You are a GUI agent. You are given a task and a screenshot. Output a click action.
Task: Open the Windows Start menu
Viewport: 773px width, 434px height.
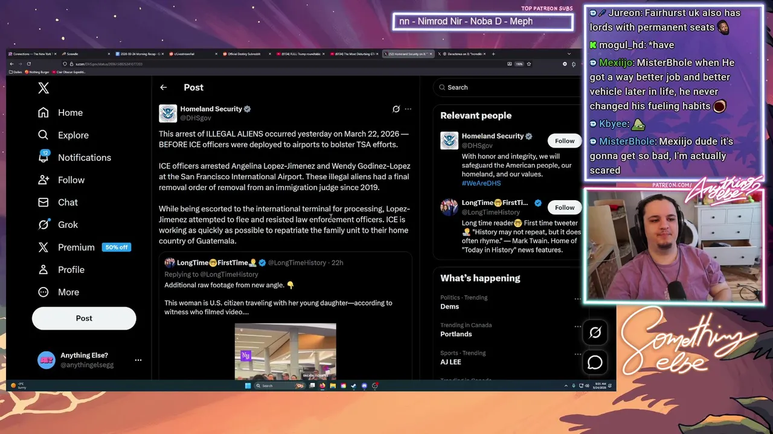pos(248,386)
